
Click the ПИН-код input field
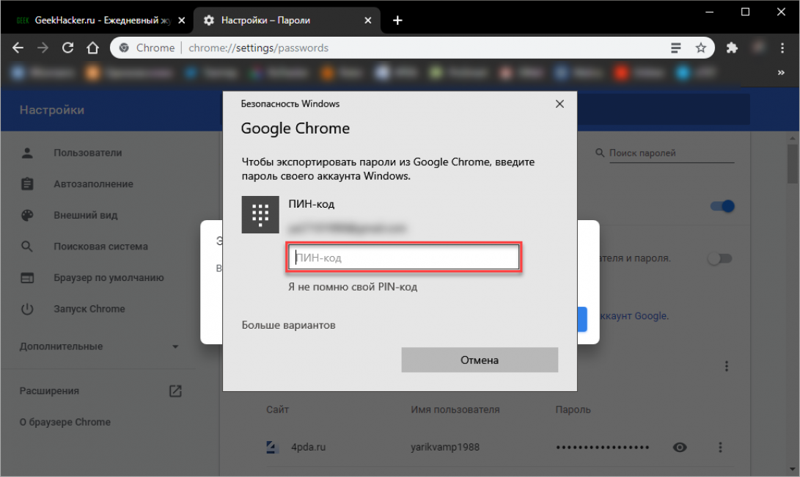403,258
